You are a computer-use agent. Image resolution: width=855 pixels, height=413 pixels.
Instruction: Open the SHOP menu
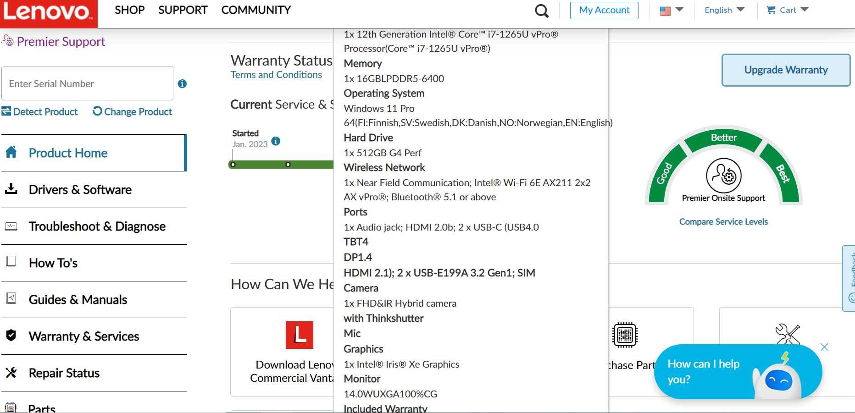click(x=129, y=10)
